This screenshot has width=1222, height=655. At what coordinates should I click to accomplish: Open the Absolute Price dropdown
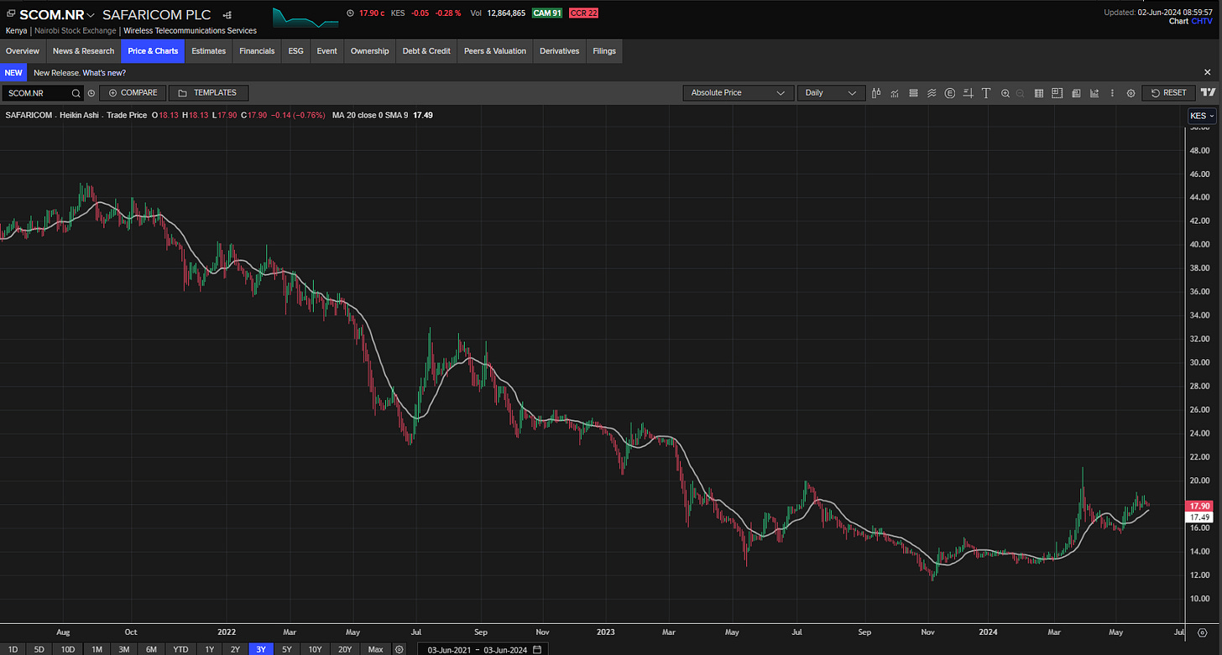(738, 93)
